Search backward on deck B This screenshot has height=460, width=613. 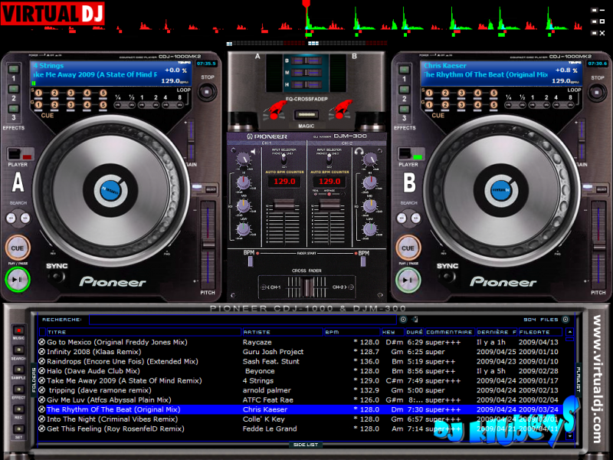[402, 218]
